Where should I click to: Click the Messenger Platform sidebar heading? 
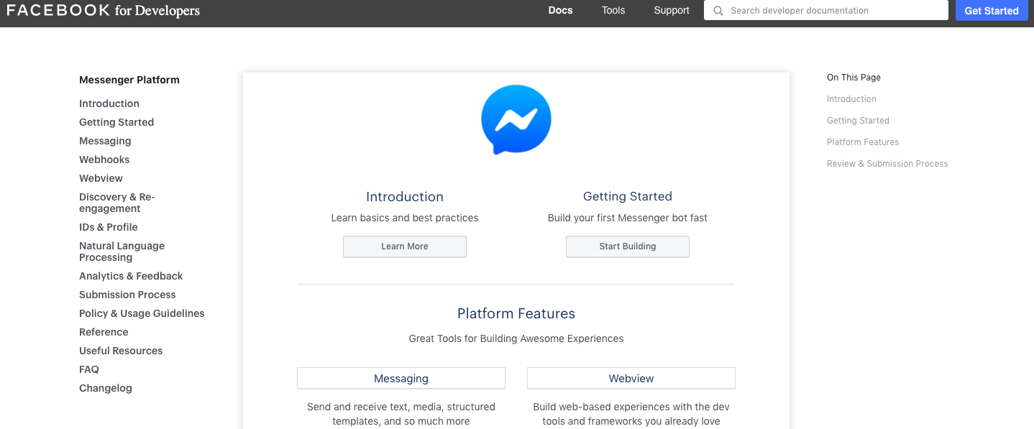(x=129, y=80)
